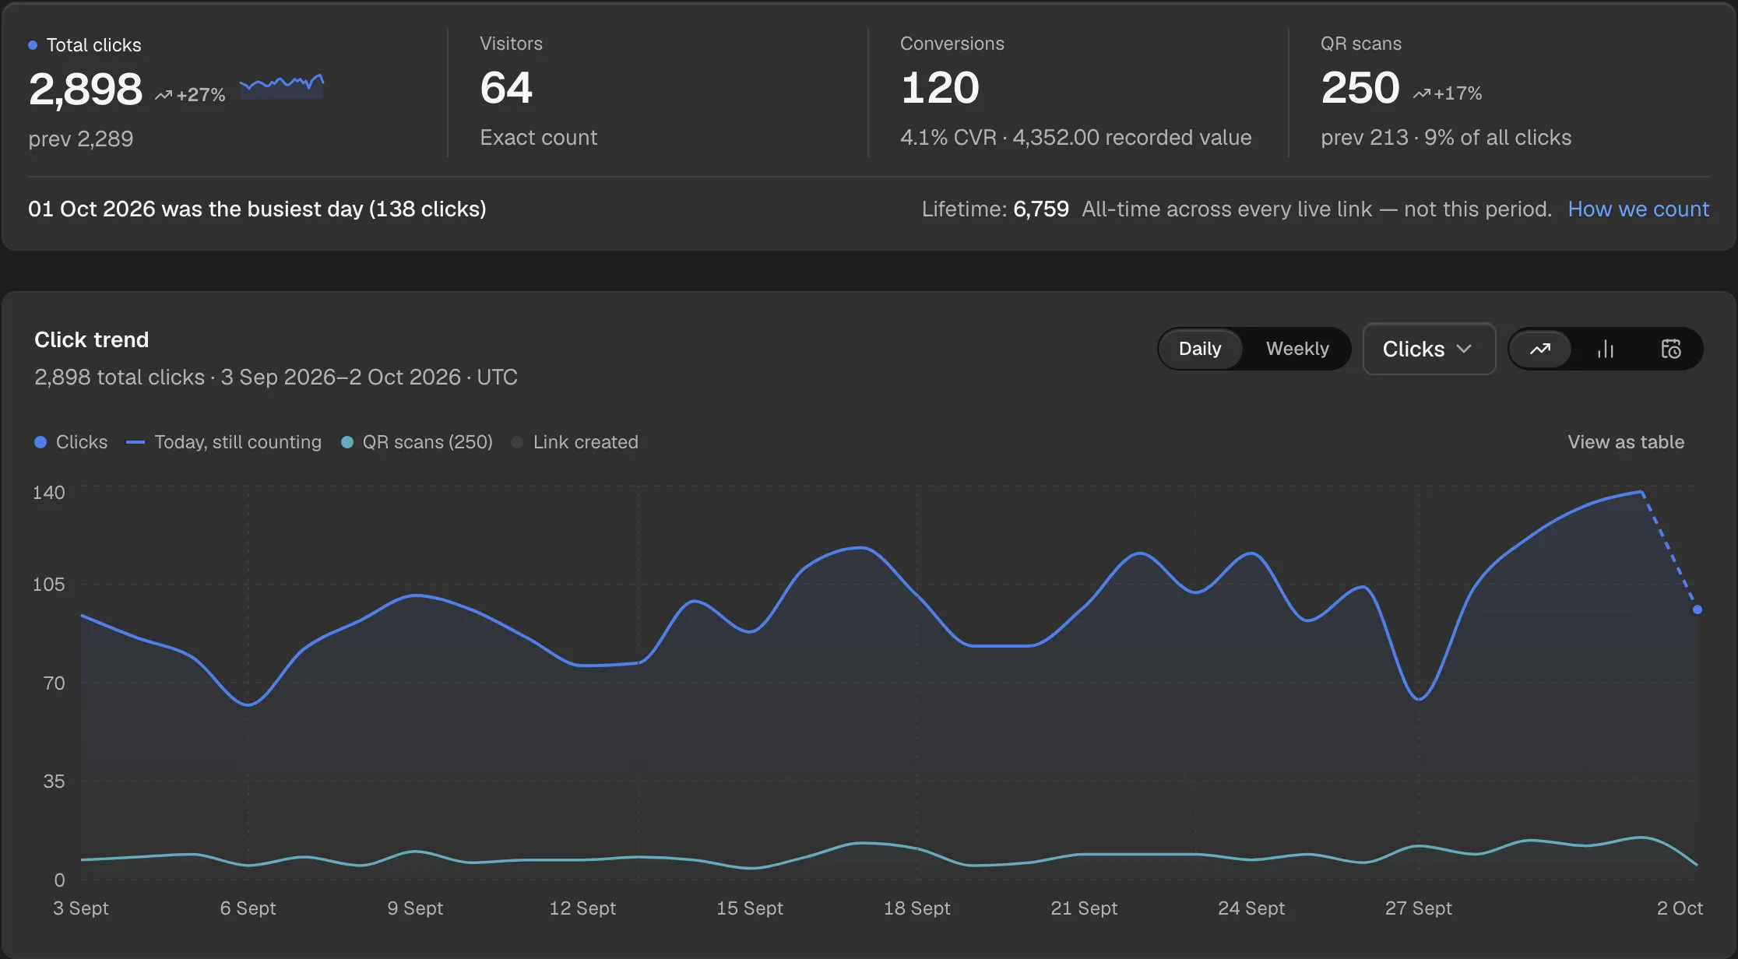
Task: Select the Visitors count 64
Action: click(x=506, y=87)
